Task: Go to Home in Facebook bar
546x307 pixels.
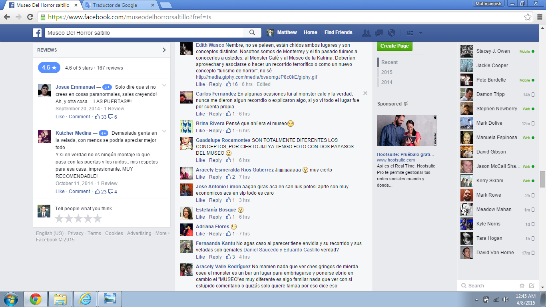Action: pos(310,32)
